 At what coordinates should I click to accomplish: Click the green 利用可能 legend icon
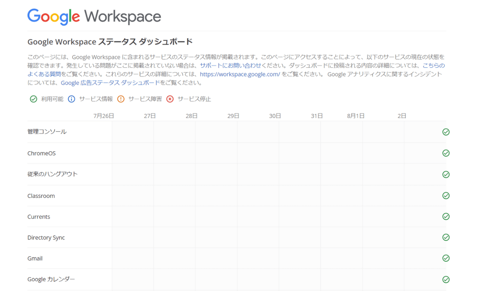(33, 99)
